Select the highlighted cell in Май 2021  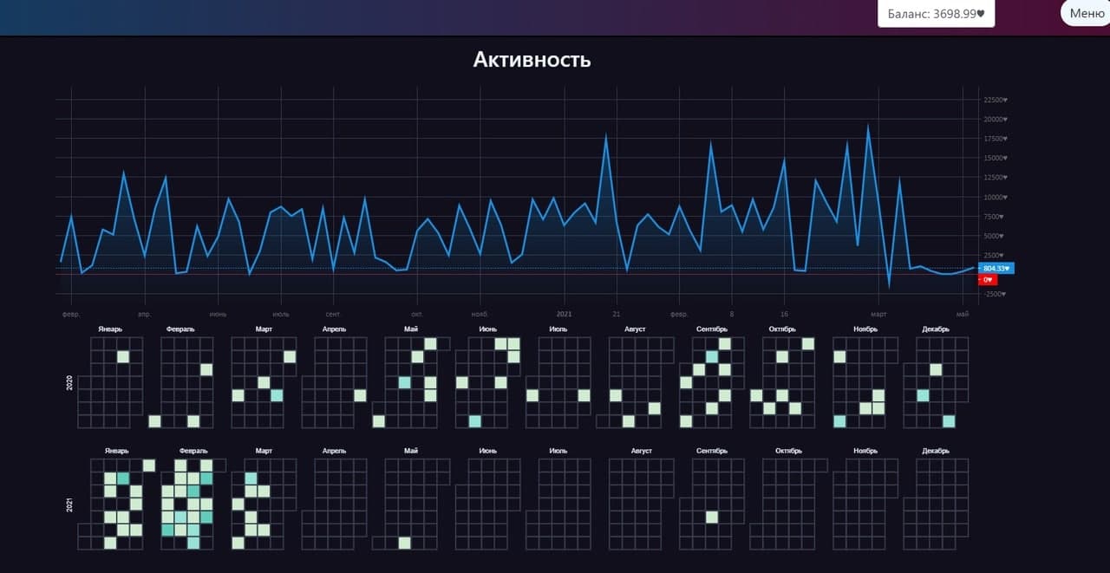tap(404, 543)
